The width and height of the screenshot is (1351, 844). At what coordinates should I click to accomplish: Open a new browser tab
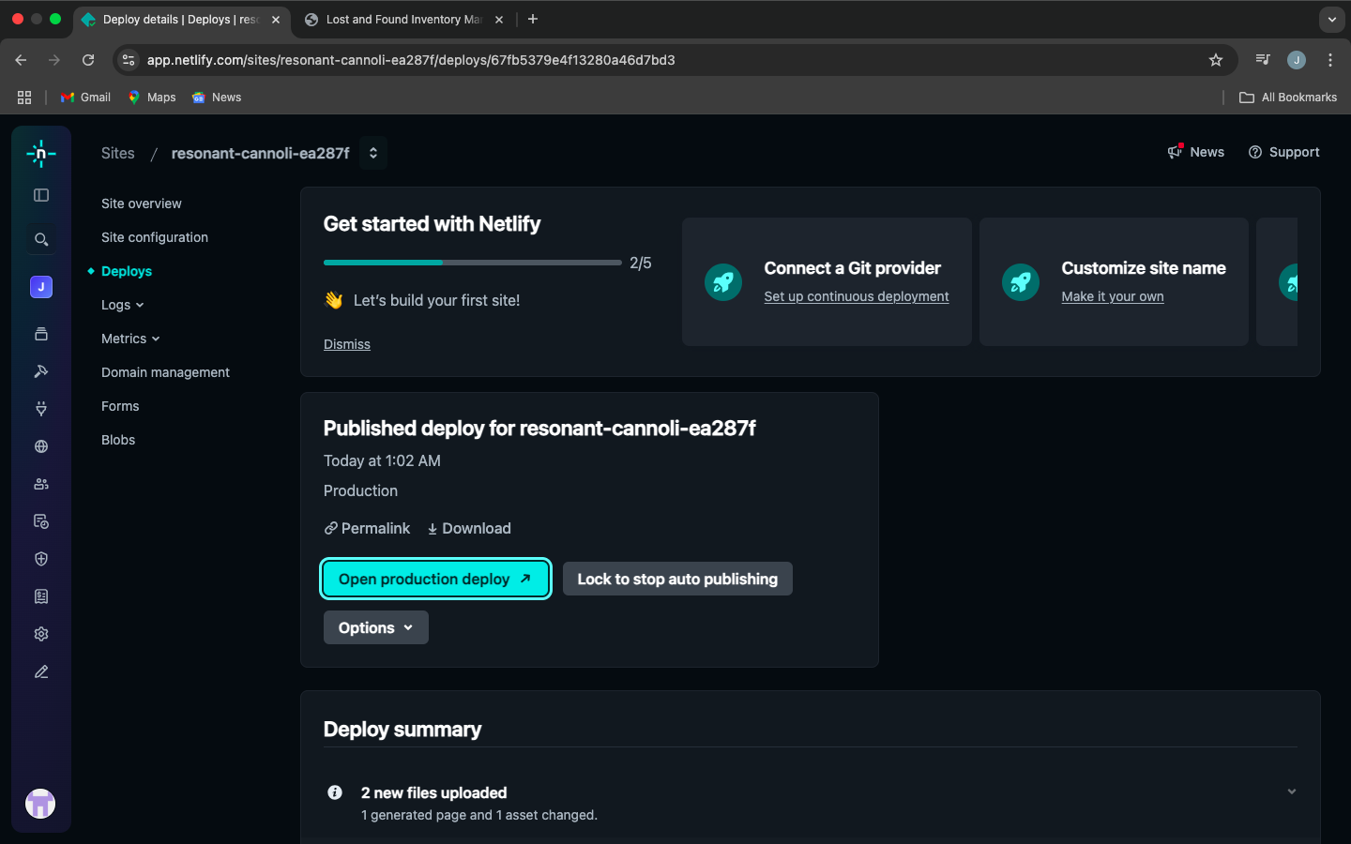pos(533,19)
